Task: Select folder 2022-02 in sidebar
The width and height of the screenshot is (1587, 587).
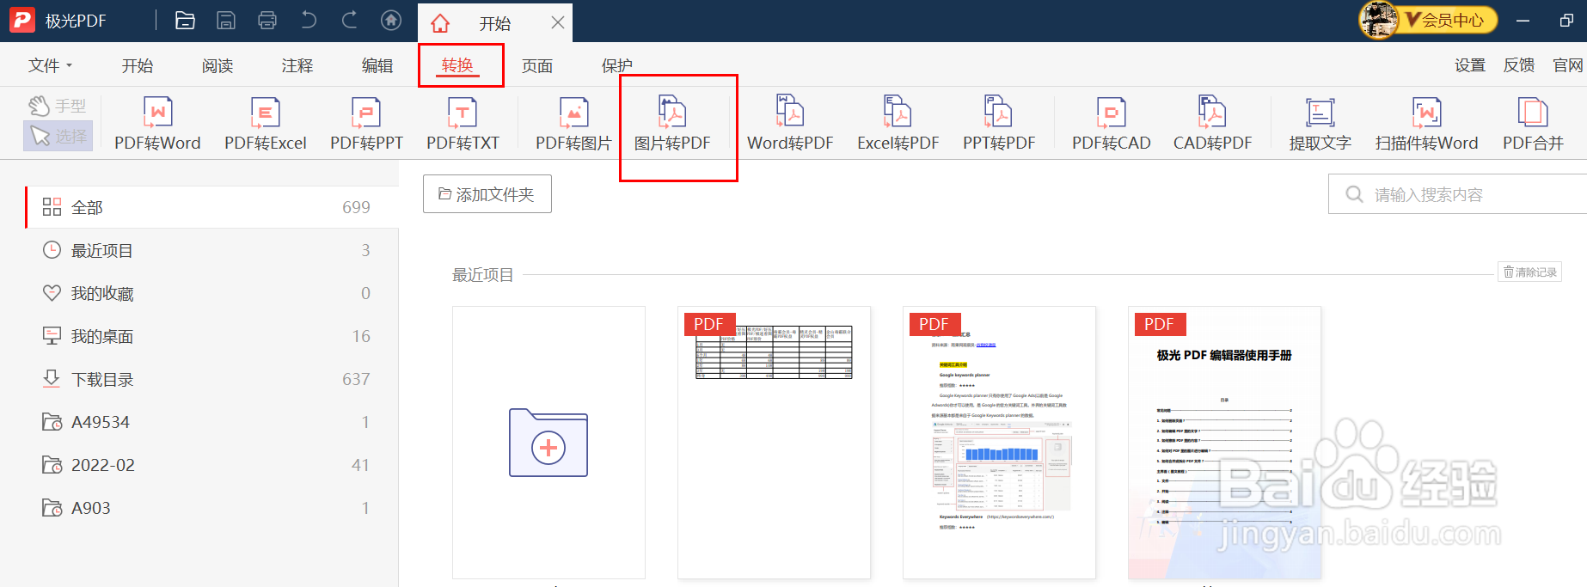Action: (212, 465)
